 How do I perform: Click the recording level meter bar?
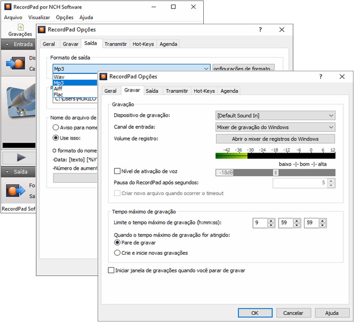pos(275,156)
